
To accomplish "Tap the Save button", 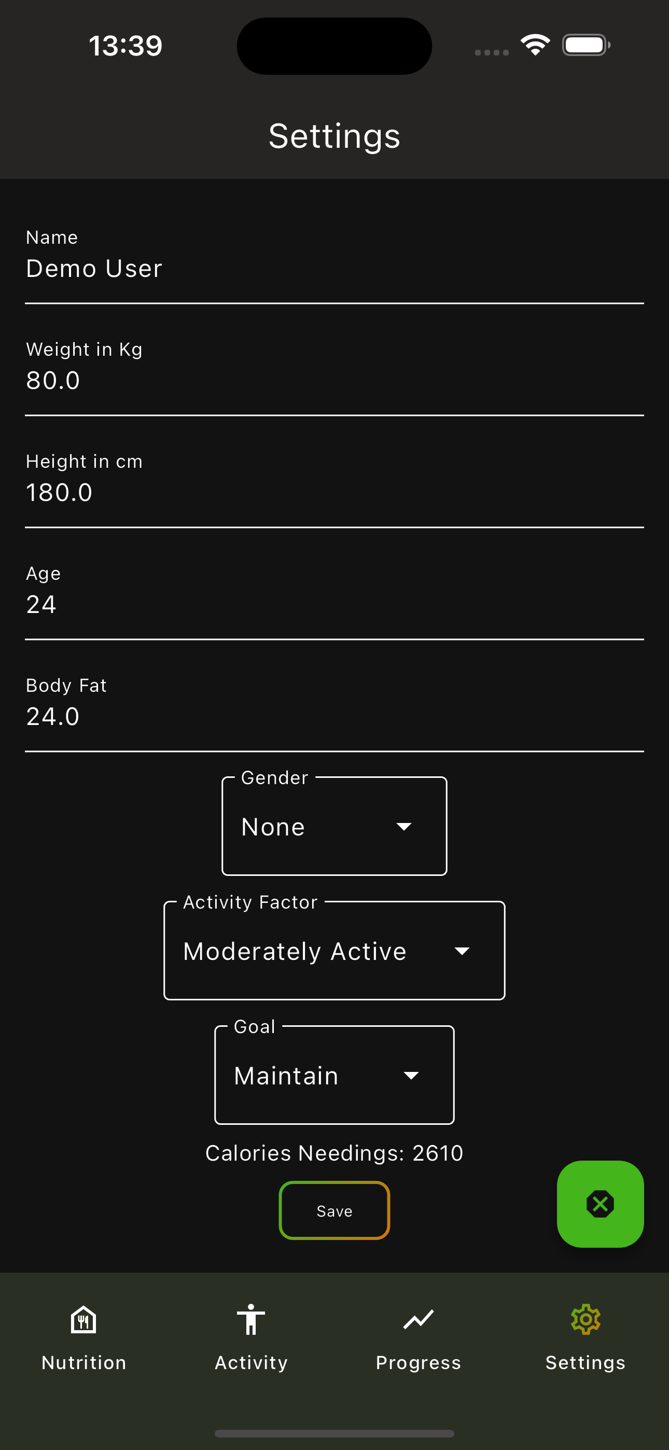I will (335, 1210).
